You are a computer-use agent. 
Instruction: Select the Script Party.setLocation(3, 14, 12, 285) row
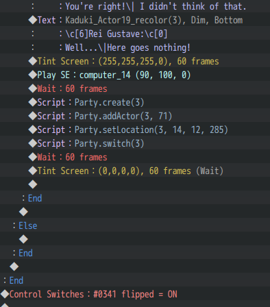[x=135, y=130]
